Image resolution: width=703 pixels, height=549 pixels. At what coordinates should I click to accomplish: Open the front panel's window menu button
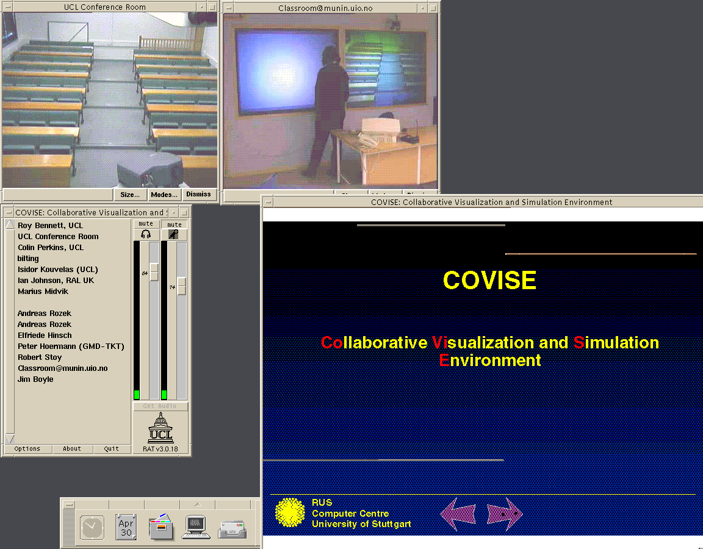pos(68,504)
